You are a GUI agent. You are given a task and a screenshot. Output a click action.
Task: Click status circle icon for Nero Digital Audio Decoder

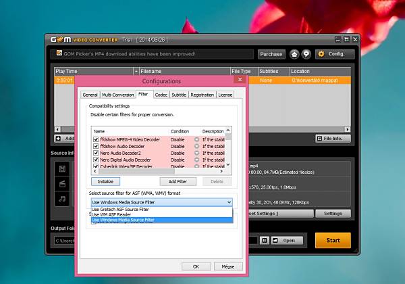coord(197,160)
